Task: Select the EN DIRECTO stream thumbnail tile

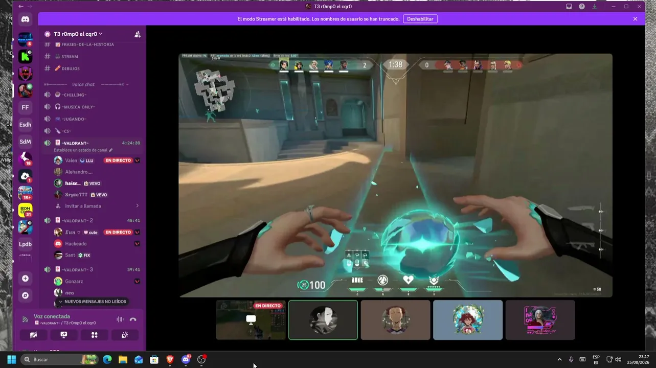Action: point(251,320)
